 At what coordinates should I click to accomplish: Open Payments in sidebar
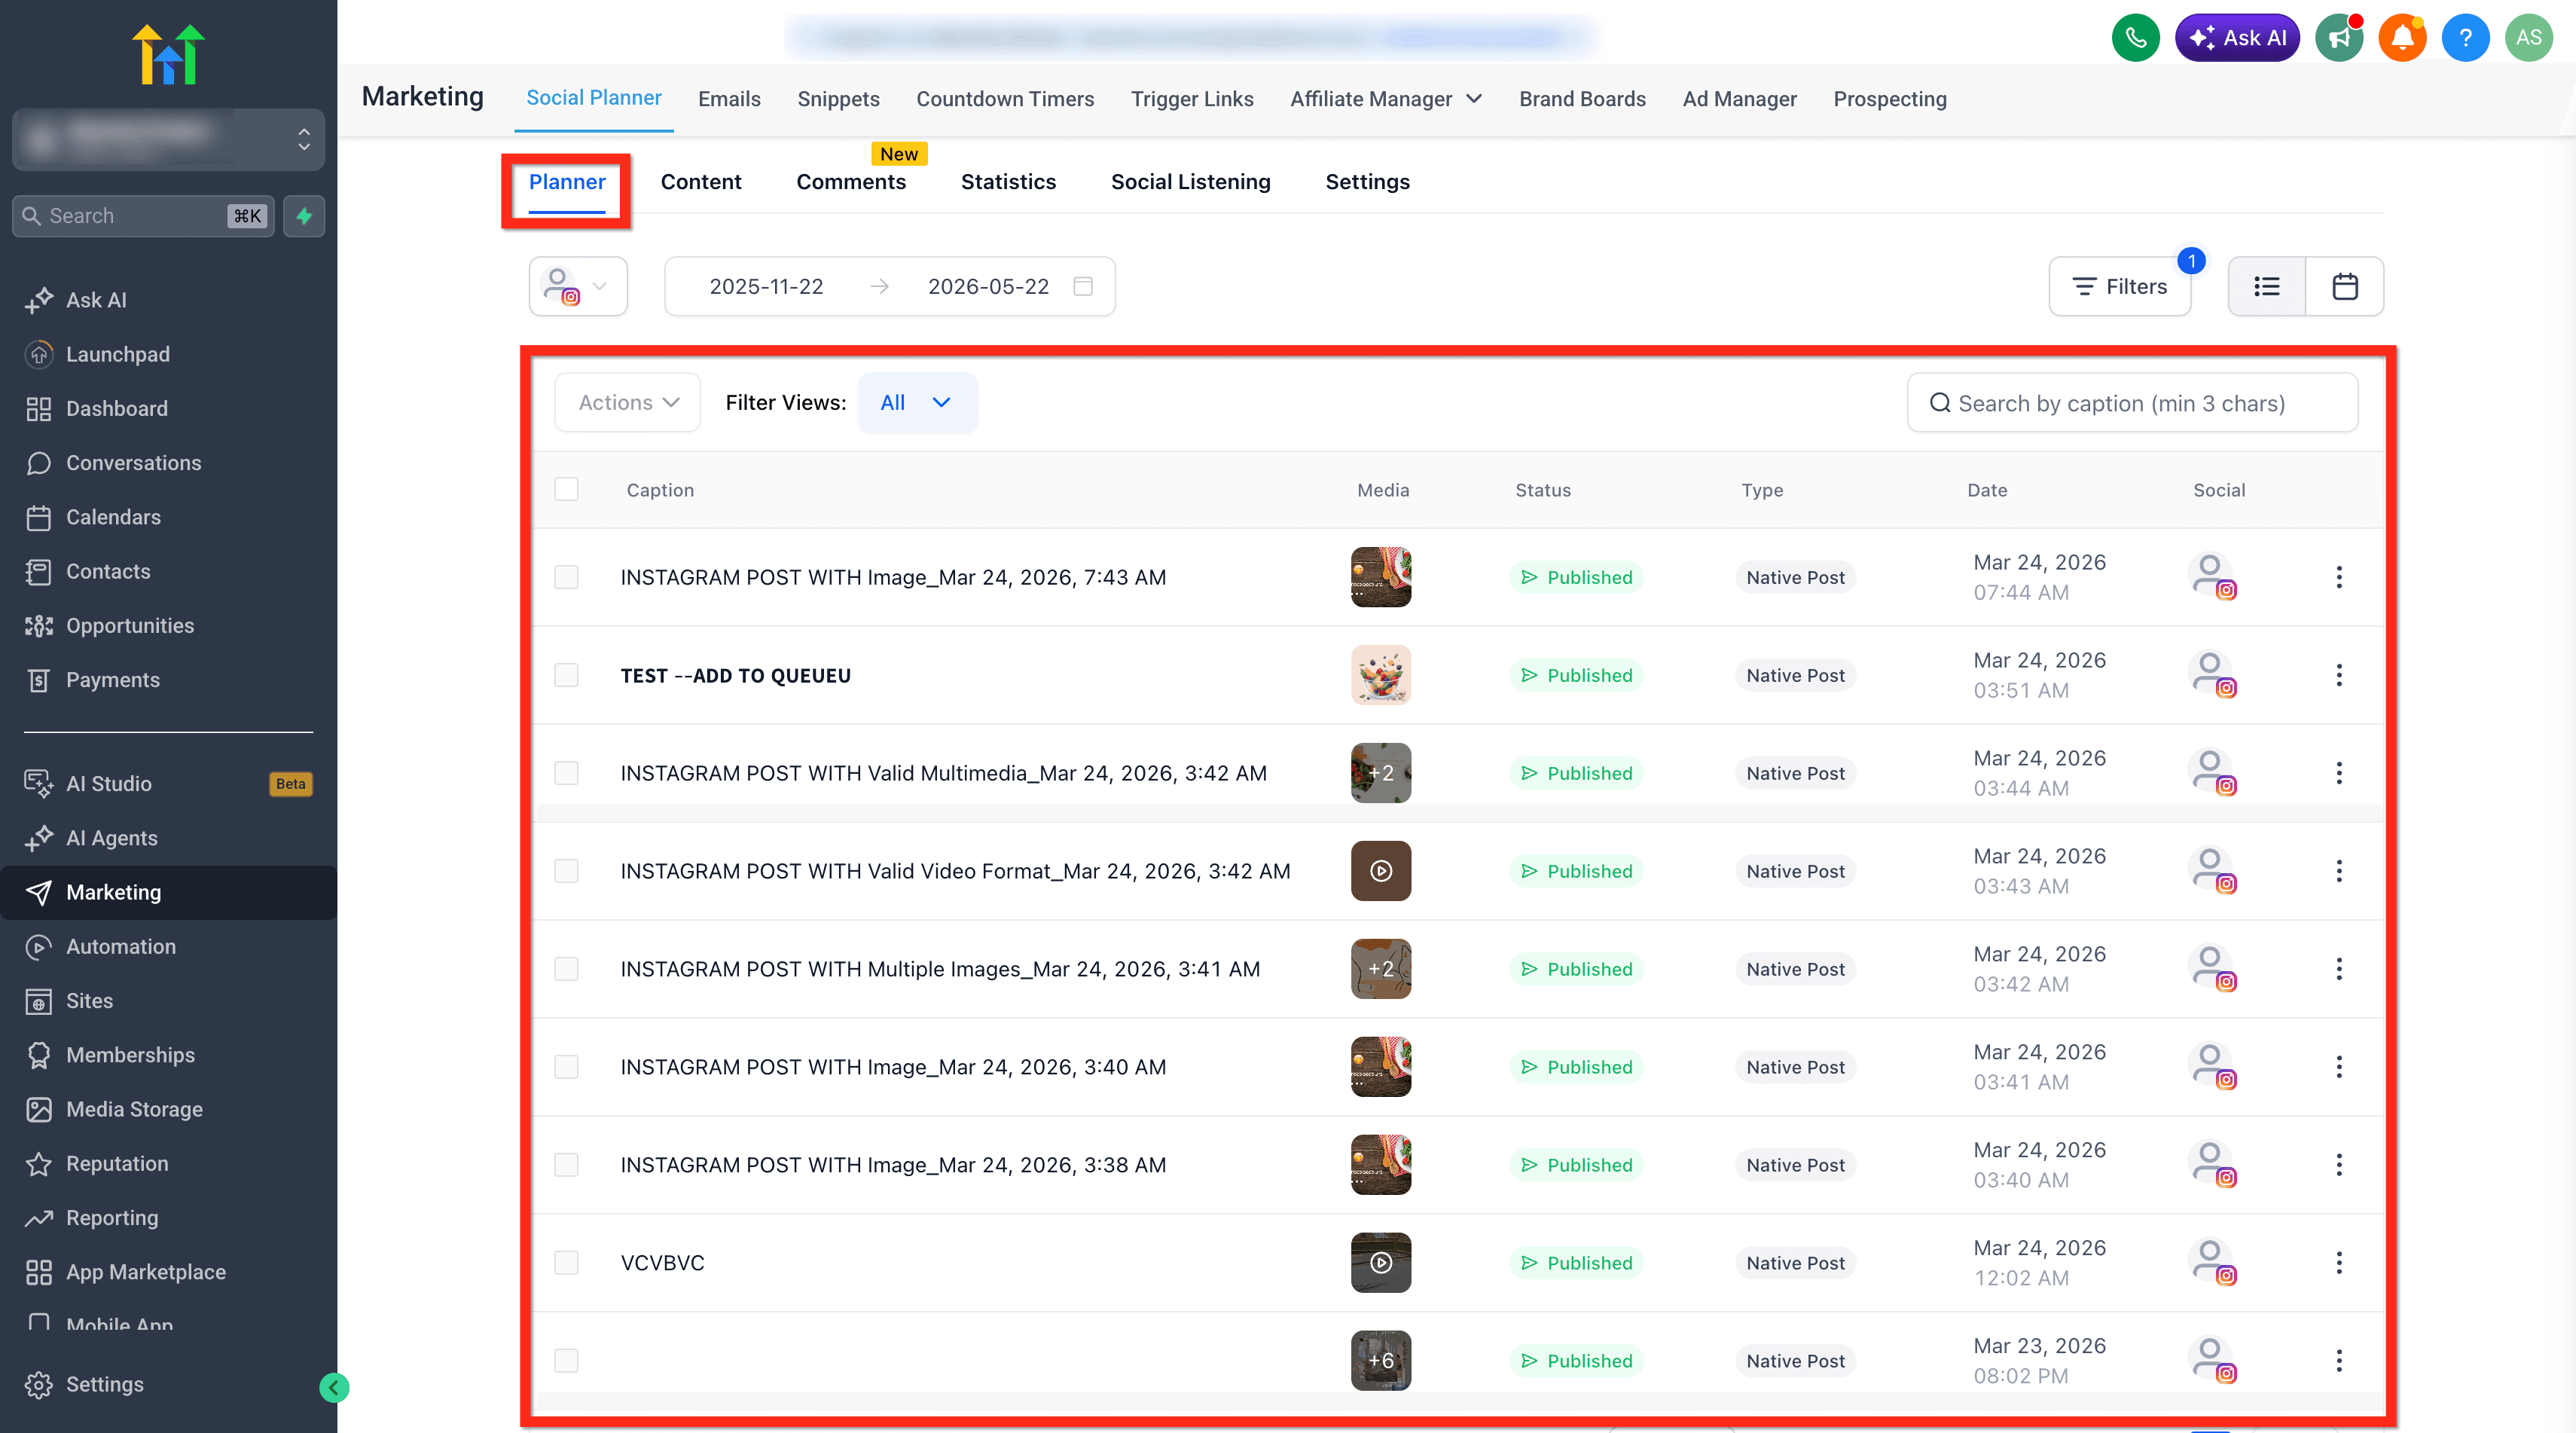coord(113,680)
